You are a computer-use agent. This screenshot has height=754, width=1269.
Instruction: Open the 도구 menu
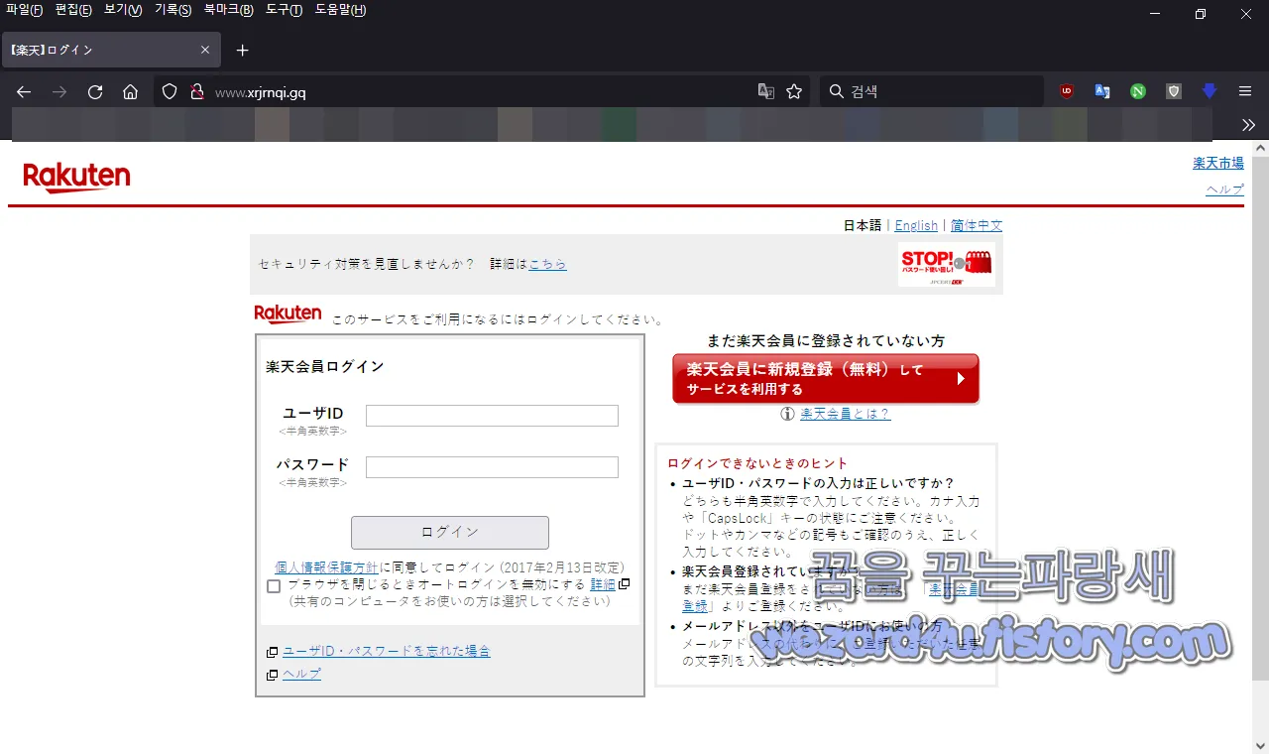(284, 10)
